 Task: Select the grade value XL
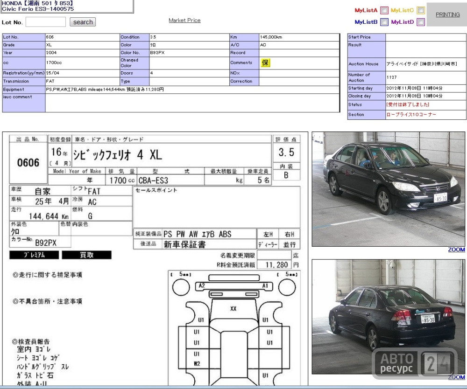(49, 45)
